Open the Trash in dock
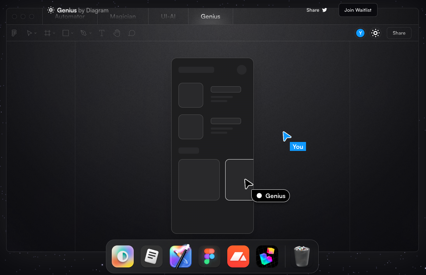Screen dimensions: 426x275 click(302, 256)
